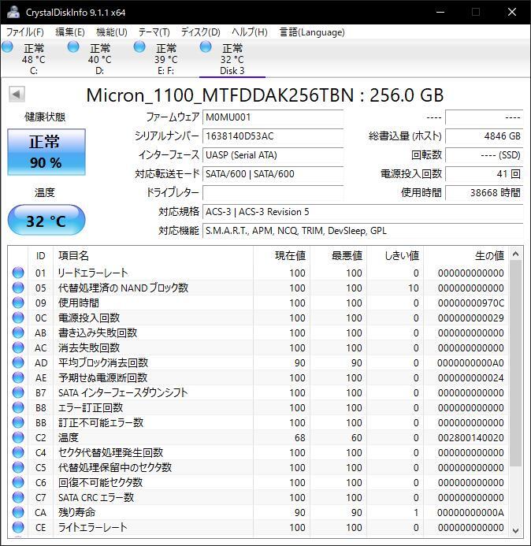Click the previous disk arrow button

click(17, 94)
